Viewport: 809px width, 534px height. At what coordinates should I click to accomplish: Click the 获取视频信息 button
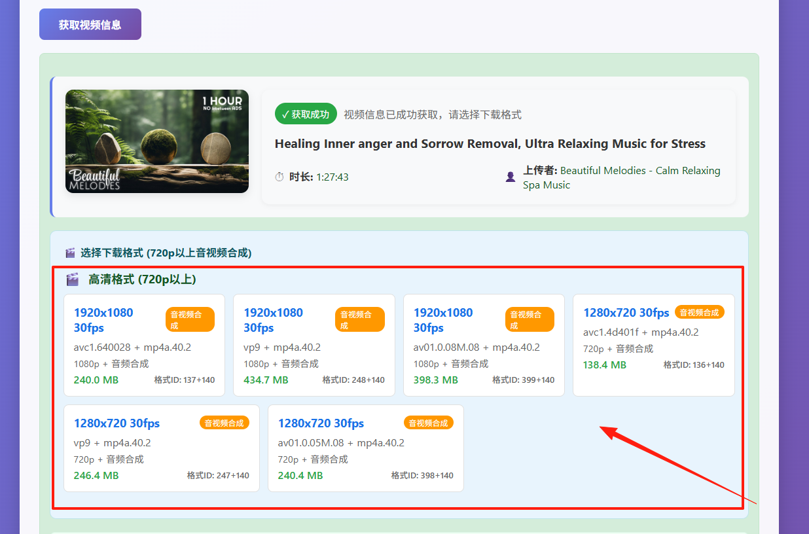click(90, 24)
